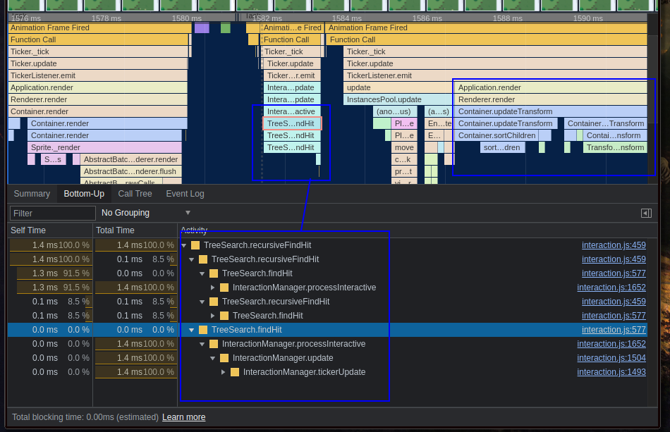This screenshot has width=670, height=432.
Task: Collapse the expanded InteractionManager.processInteractive row
Action: (202, 344)
